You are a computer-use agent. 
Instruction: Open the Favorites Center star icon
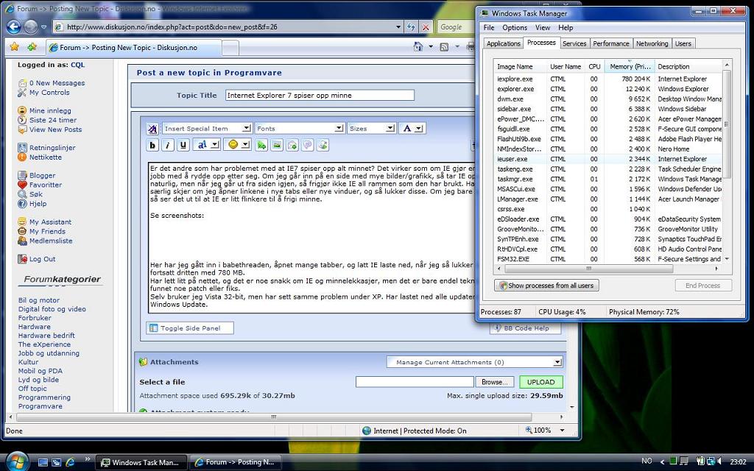pos(15,46)
